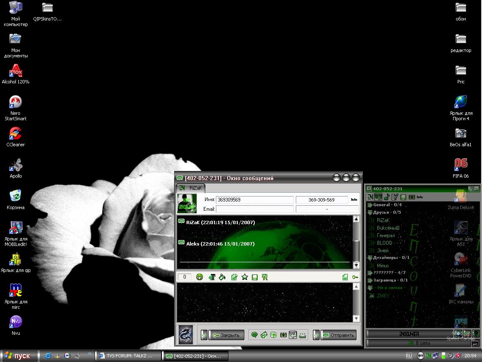Click the key icon at right of message toolbar
Image resolution: width=482 pixels, height=362 pixels.
pos(355,277)
